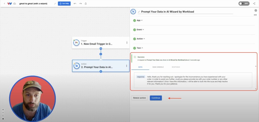The height and width of the screenshot is (122, 259).
Task: Click the Event section green checkmark
Action: [135, 30]
